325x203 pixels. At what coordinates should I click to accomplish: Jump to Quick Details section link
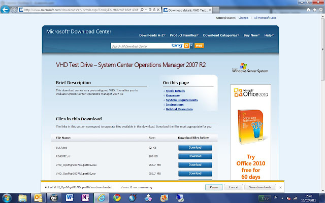coord(175,91)
